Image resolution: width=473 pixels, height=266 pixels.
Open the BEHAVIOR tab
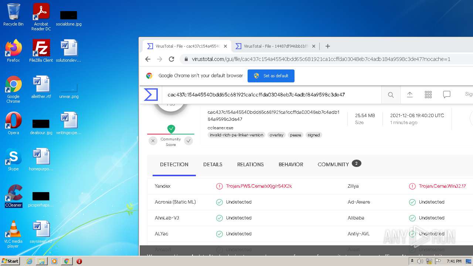coord(291,164)
